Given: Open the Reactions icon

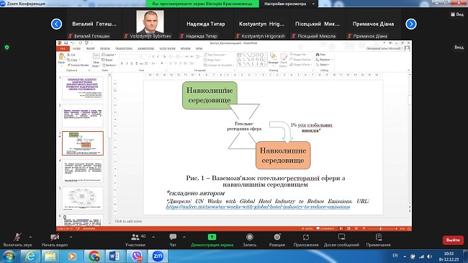Looking at the screenshot, I should [x=277, y=237].
